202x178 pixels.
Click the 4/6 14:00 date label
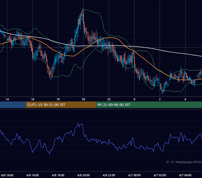7,175
